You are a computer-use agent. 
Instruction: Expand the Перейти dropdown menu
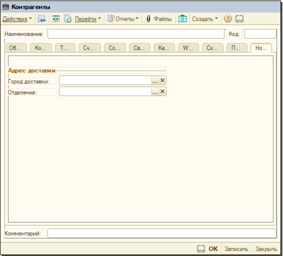click(88, 19)
